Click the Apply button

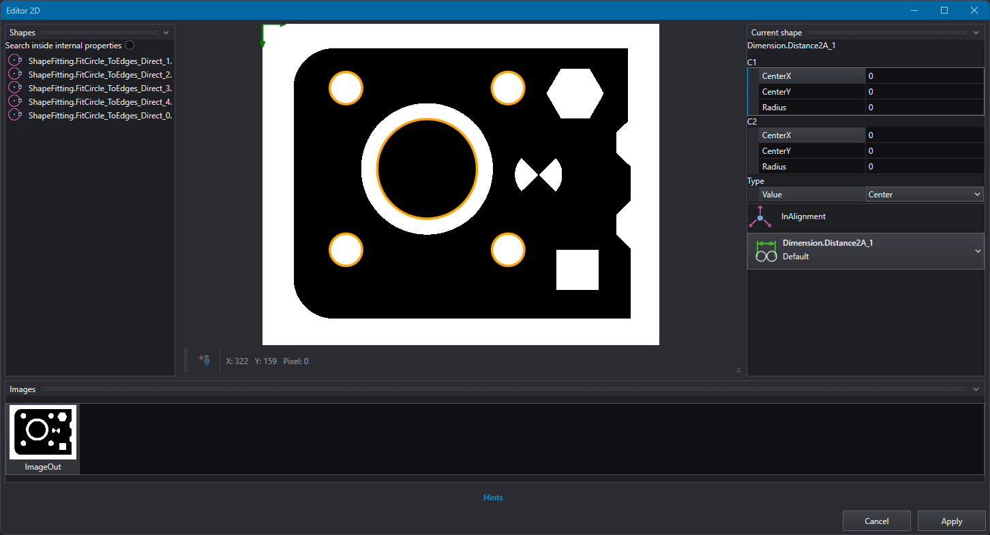(951, 521)
